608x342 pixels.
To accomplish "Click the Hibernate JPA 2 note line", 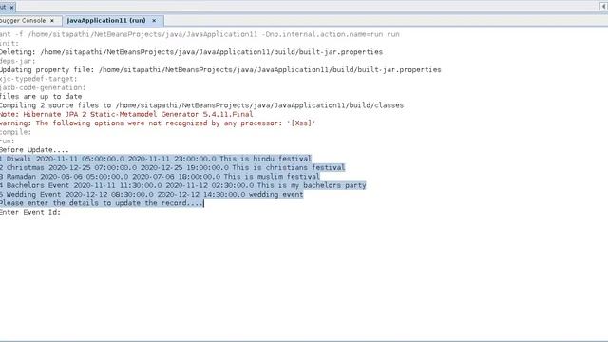I will coord(126,114).
